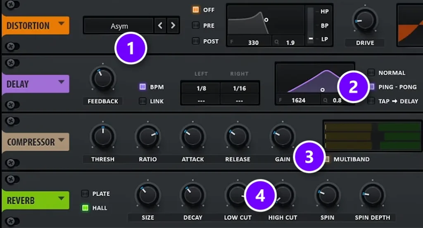Image resolution: width=423 pixels, height=228 pixels.
Task: Click the move handle below the DELAY tab
Action: pyautogui.click(x=12, y=105)
